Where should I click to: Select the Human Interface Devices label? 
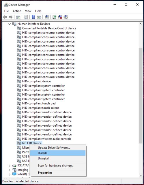(34, 24)
